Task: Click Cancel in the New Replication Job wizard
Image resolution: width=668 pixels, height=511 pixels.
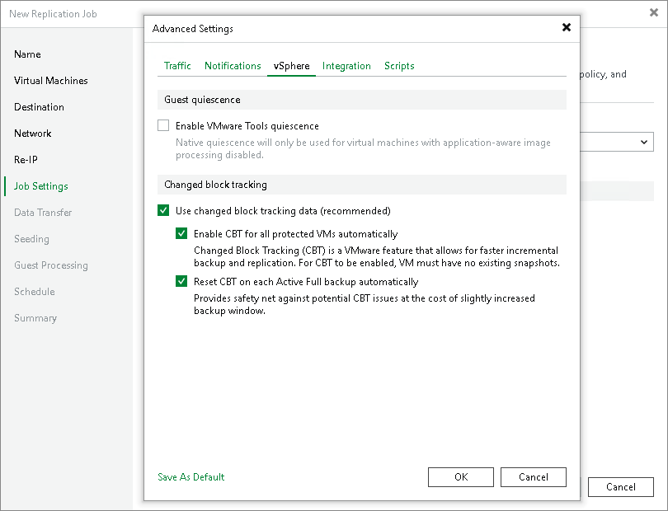Action: [621, 487]
